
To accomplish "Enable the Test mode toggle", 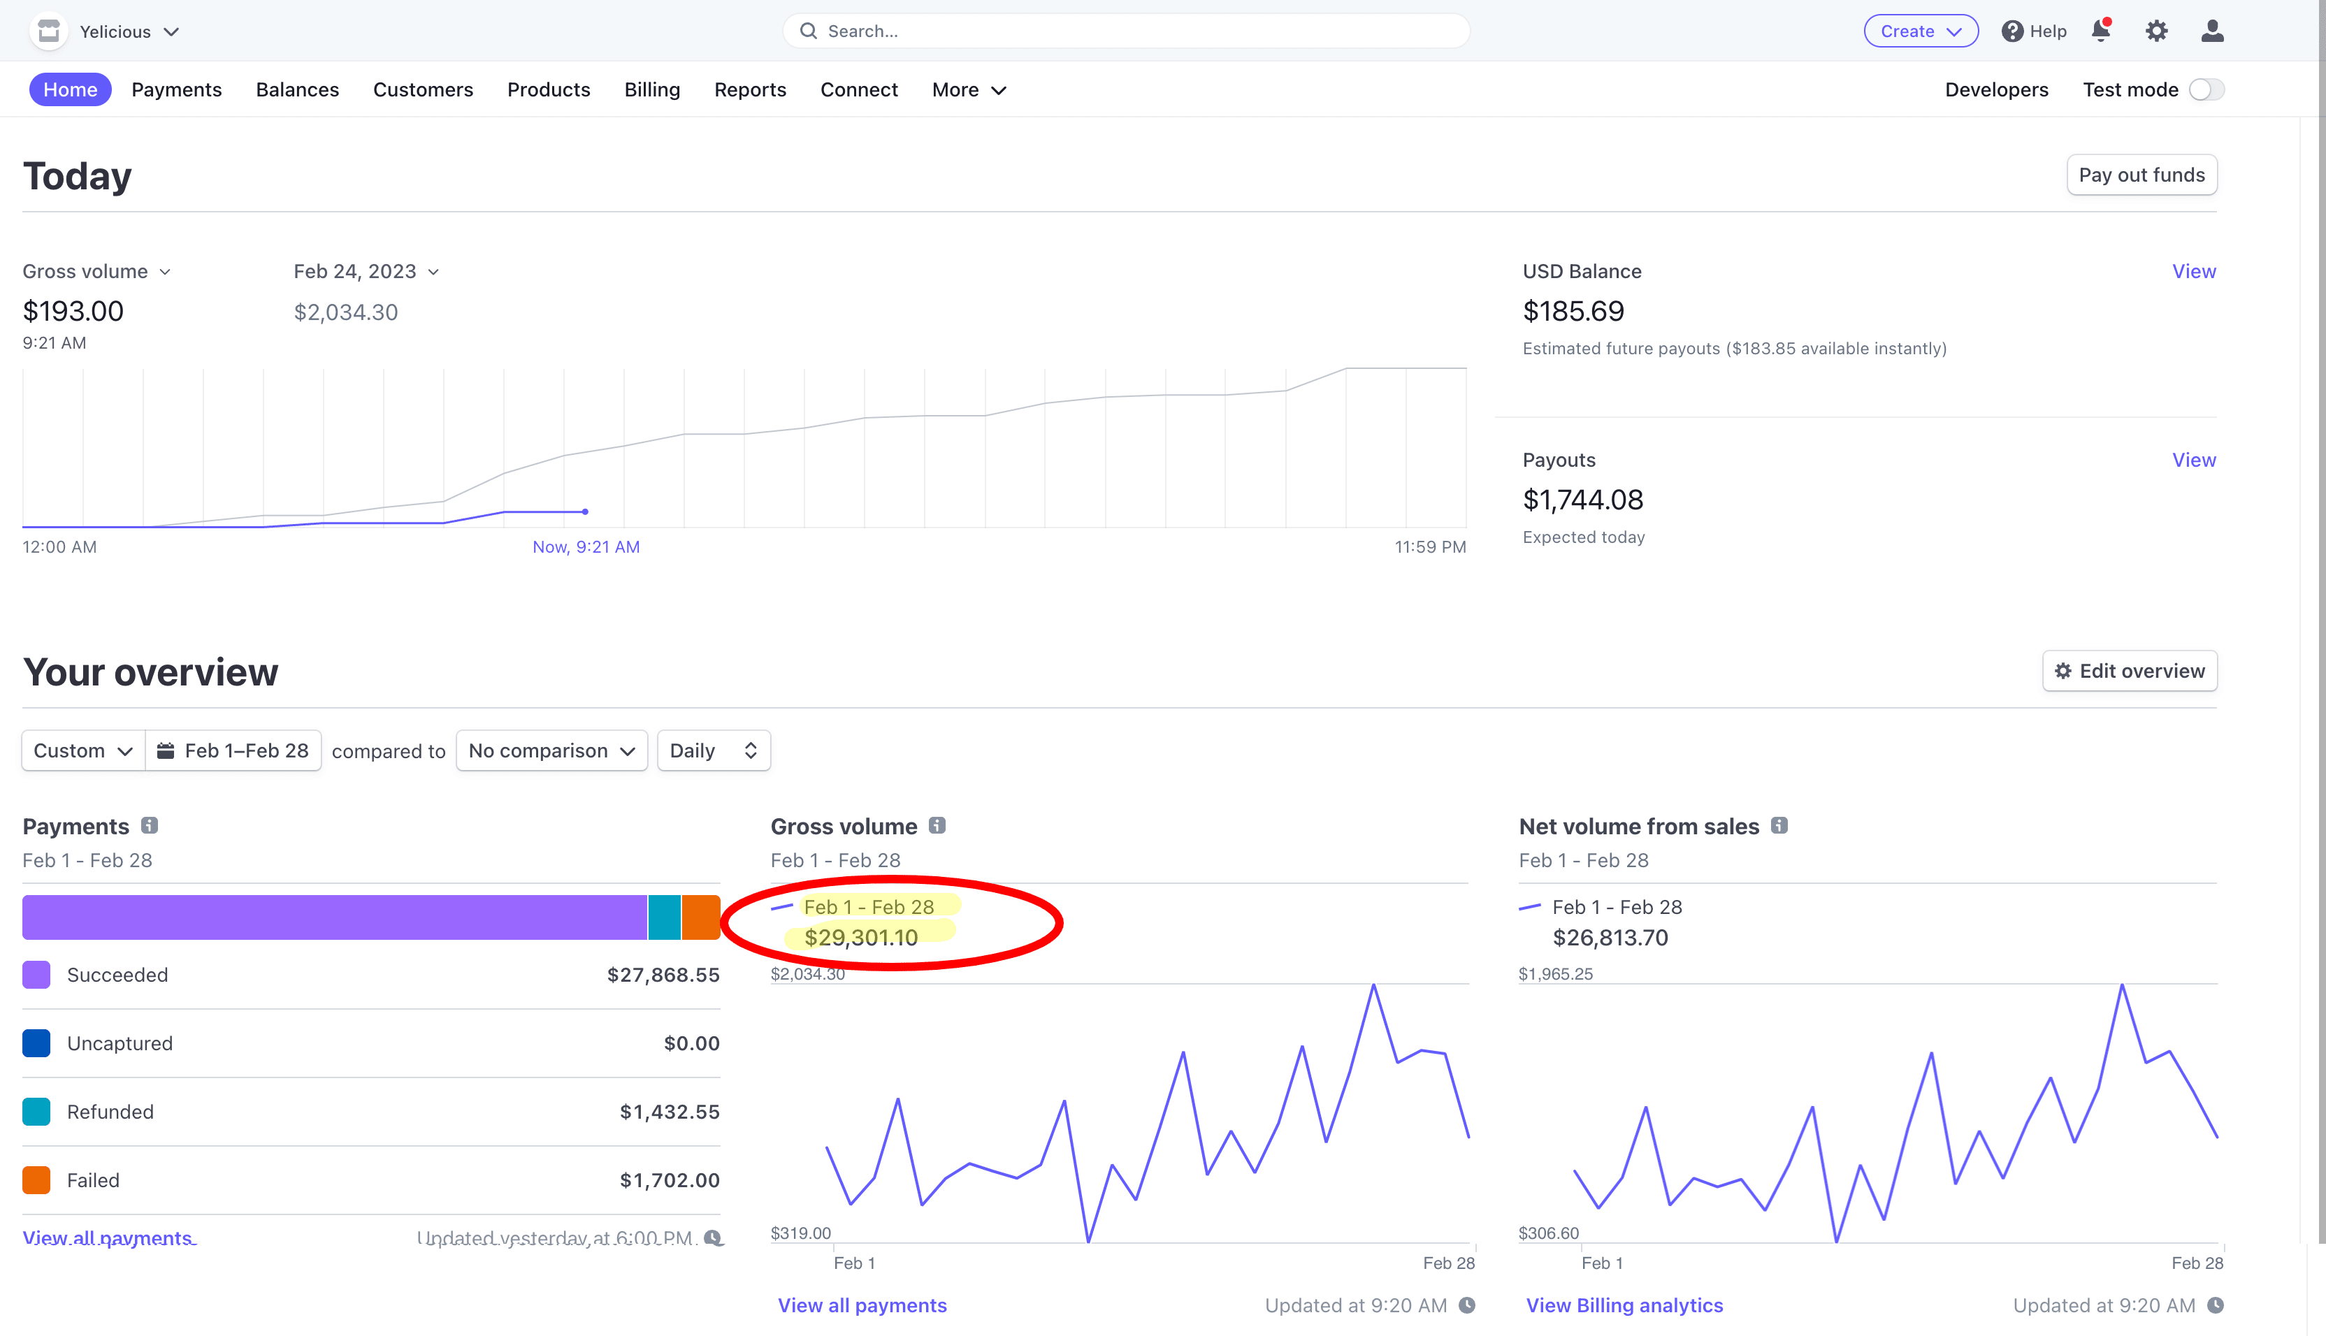I will click(x=2206, y=90).
